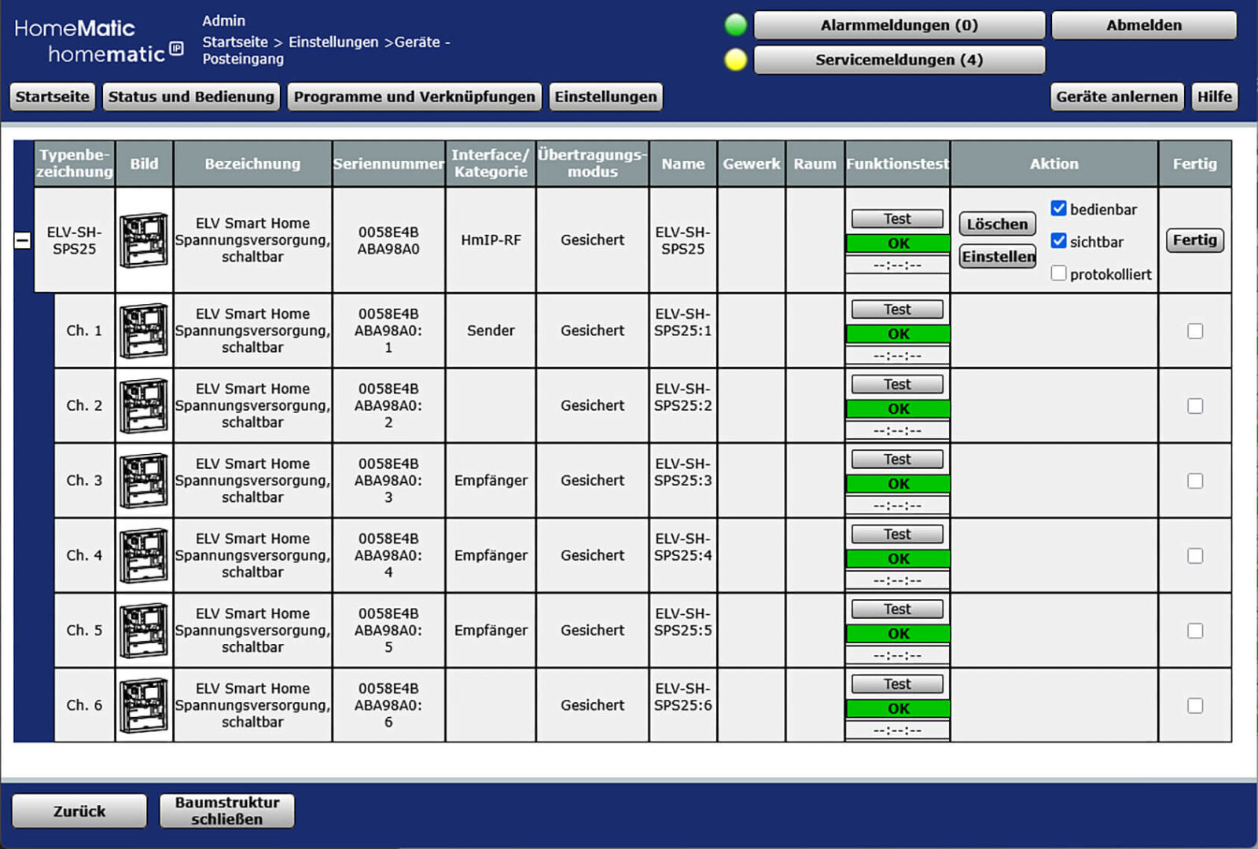Enable the protokolliert checkbox
The image size is (1258, 849).
[1058, 273]
